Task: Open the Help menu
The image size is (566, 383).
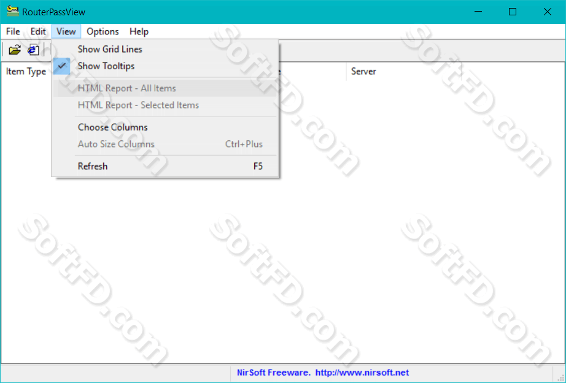Action: pyautogui.click(x=139, y=32)
